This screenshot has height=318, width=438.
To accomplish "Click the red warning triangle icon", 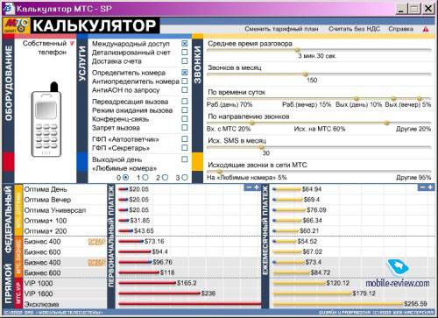I will coord(426,29).
